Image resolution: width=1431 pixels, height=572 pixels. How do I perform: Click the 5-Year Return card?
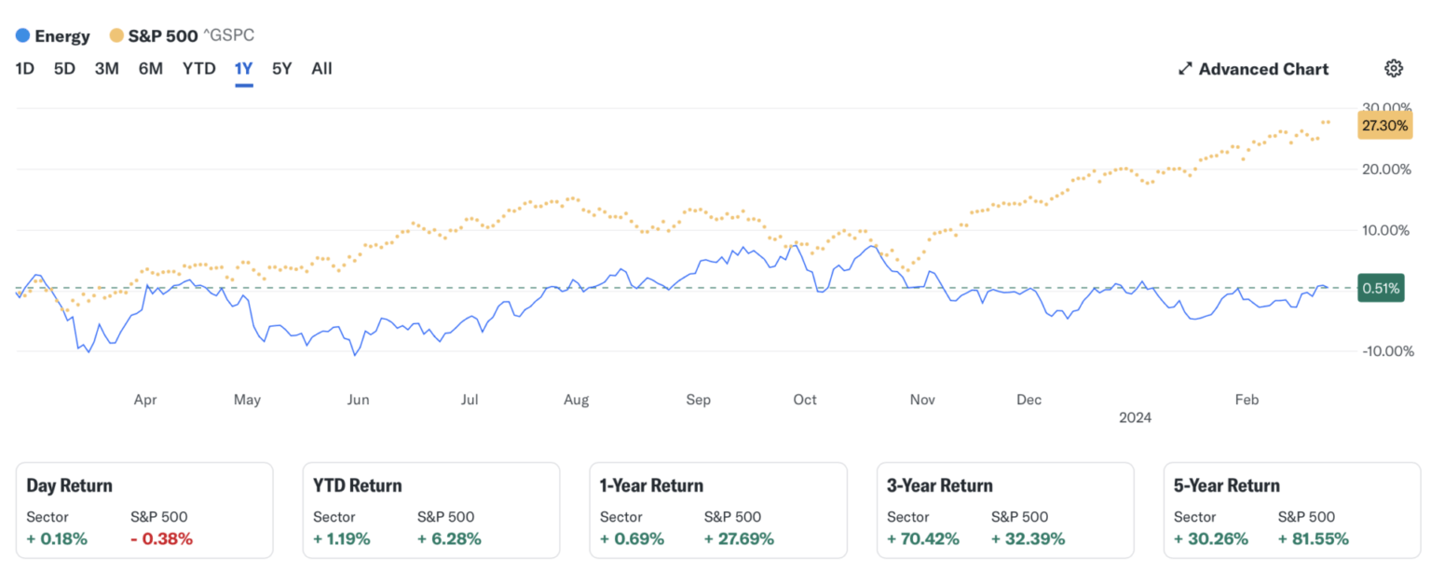tap(1292, 511)
